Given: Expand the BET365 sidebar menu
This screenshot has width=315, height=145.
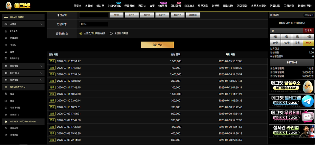Looking at the screenshot, I should [x=41, y=73].
